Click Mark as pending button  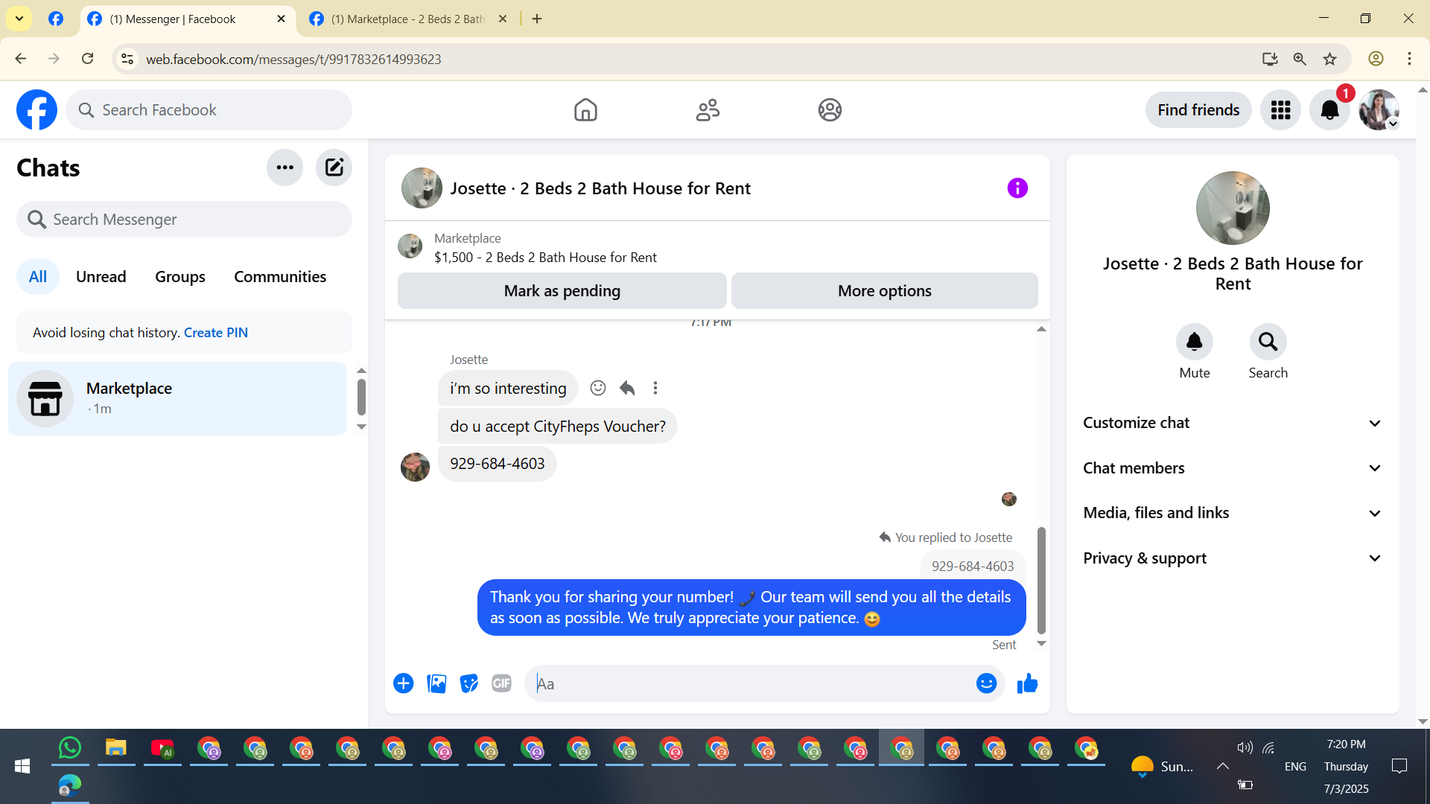click(x=562, y=291)
